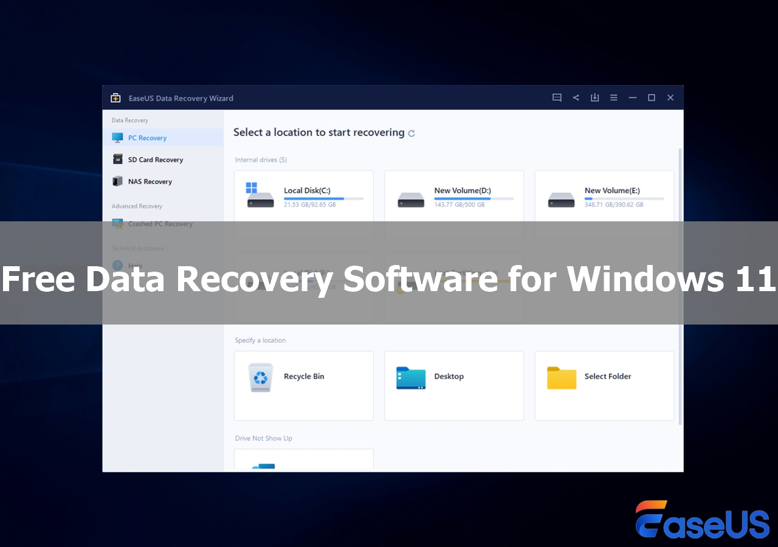778x547 pixels.
Task: Click the Desktop location icon
Action: click(411, 377)
